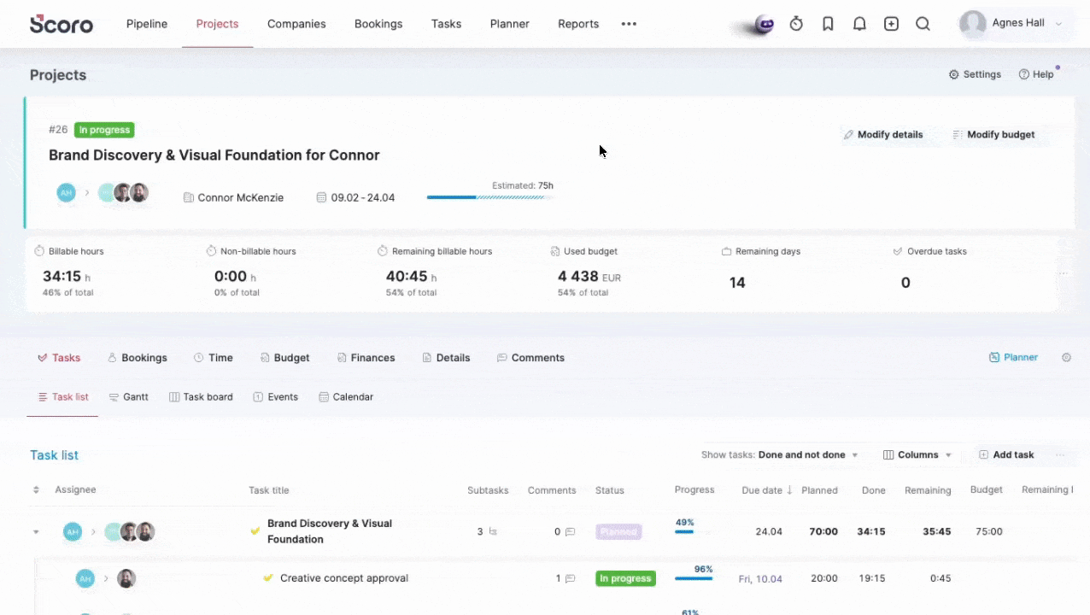The height and width of the screenshot is (615, 1090).
Task: Open the search magnifier icon
Action: [923, 24]
